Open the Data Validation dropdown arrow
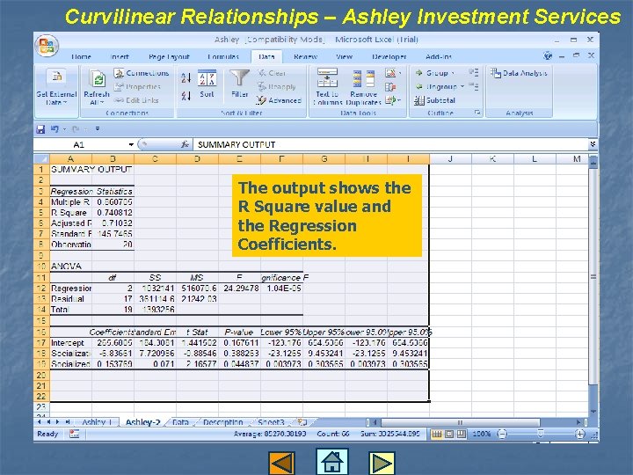Viewport: 633px width, 475px height. pyautogui.click(x=399, y=73)
